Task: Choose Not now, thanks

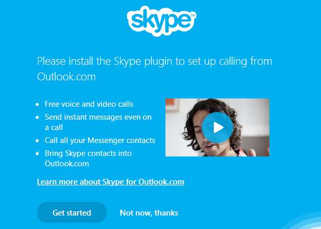Action: pyautogui.click(x=149, y=213)
